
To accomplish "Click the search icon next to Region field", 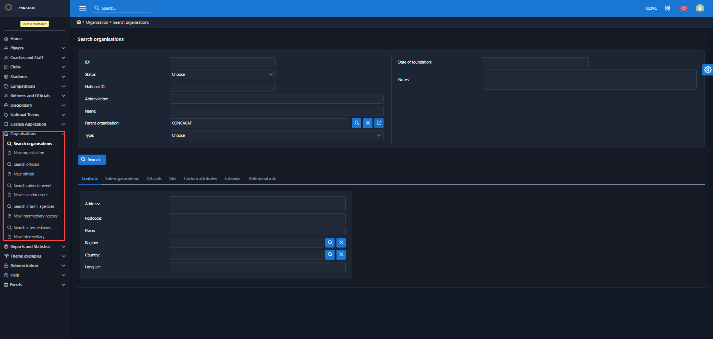I will (x=330, y=243).
